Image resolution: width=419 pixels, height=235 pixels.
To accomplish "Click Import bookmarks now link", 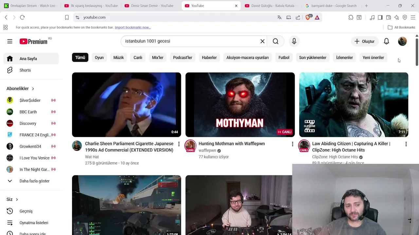I will [133, 27].
